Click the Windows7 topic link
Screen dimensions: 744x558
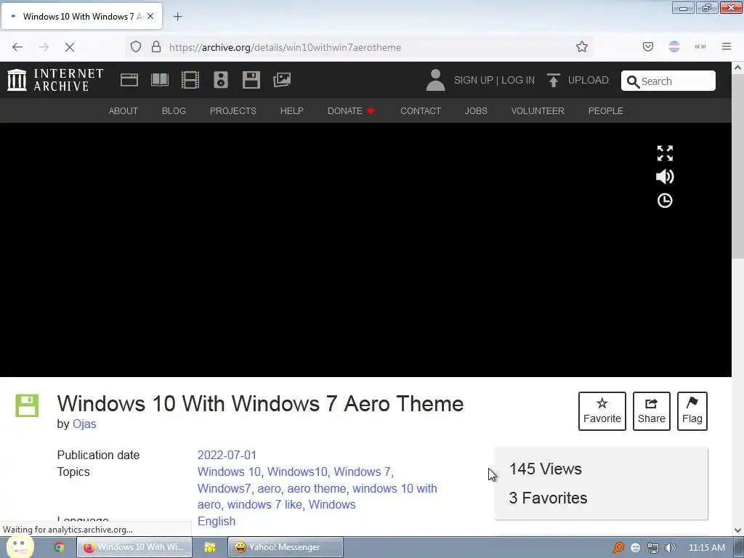224,488
